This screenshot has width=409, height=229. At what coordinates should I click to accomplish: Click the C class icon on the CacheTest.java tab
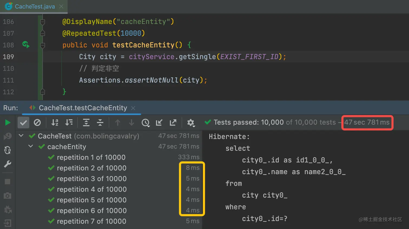point(9,6)
